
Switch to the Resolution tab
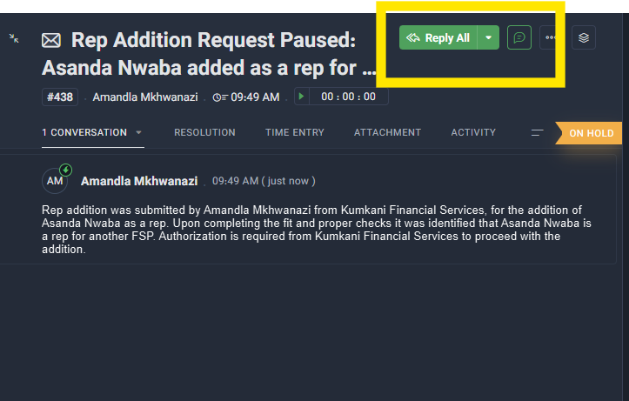point(204,132)
